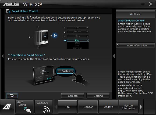Switch to the Monitor tab
This screenshot has width=156, height=115.
coord(88,107)
